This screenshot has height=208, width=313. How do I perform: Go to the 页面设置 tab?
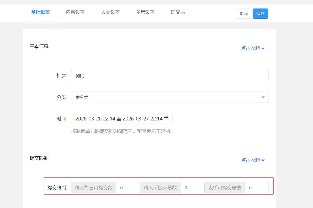110,12
